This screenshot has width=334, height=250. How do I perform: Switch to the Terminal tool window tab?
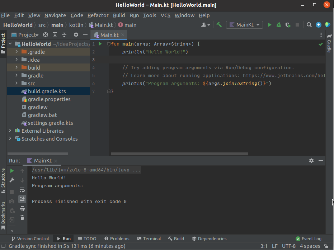click(x=149, y=239)
